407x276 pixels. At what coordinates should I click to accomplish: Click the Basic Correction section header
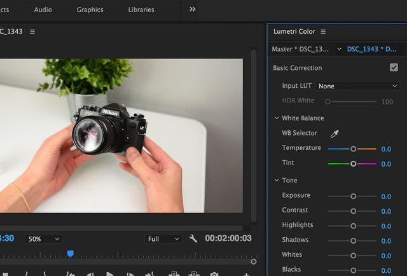click(297, 68)
